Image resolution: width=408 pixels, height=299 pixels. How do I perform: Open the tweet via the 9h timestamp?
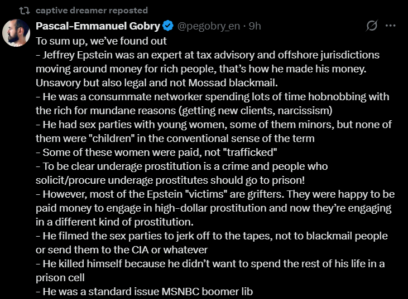[255, 26]
